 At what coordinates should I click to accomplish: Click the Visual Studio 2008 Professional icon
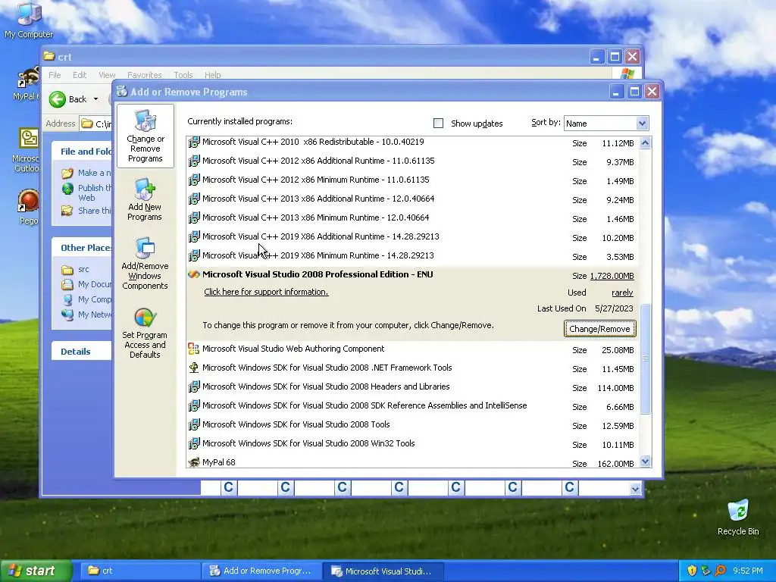[194, 274]
